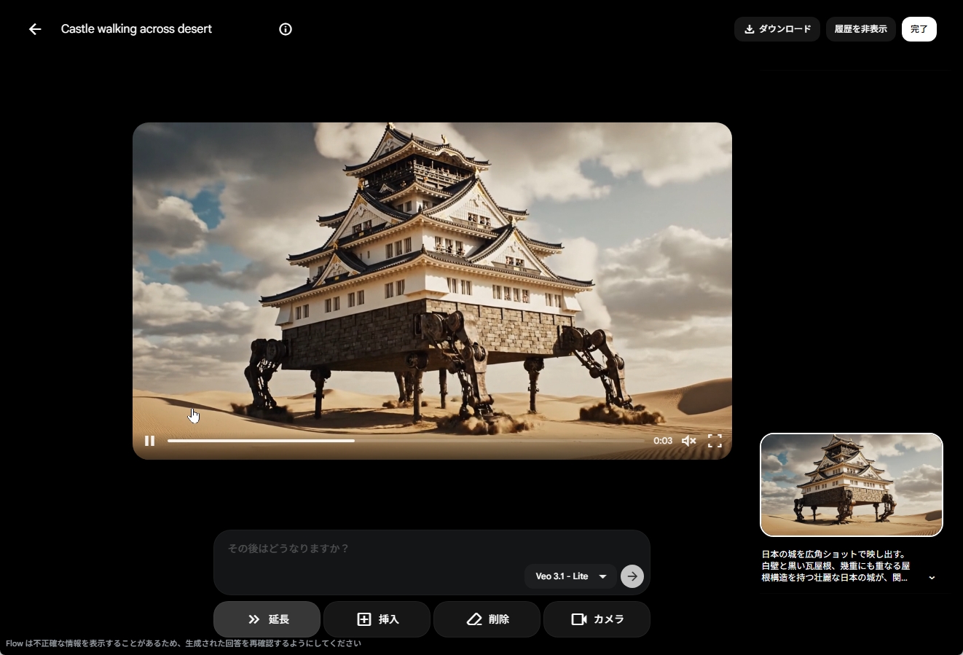This screenshot has height=655, width=963.
Task: Open the Veo 3.1 - Lite model selector
Action: pyautogui.click(x=570, y=576)
